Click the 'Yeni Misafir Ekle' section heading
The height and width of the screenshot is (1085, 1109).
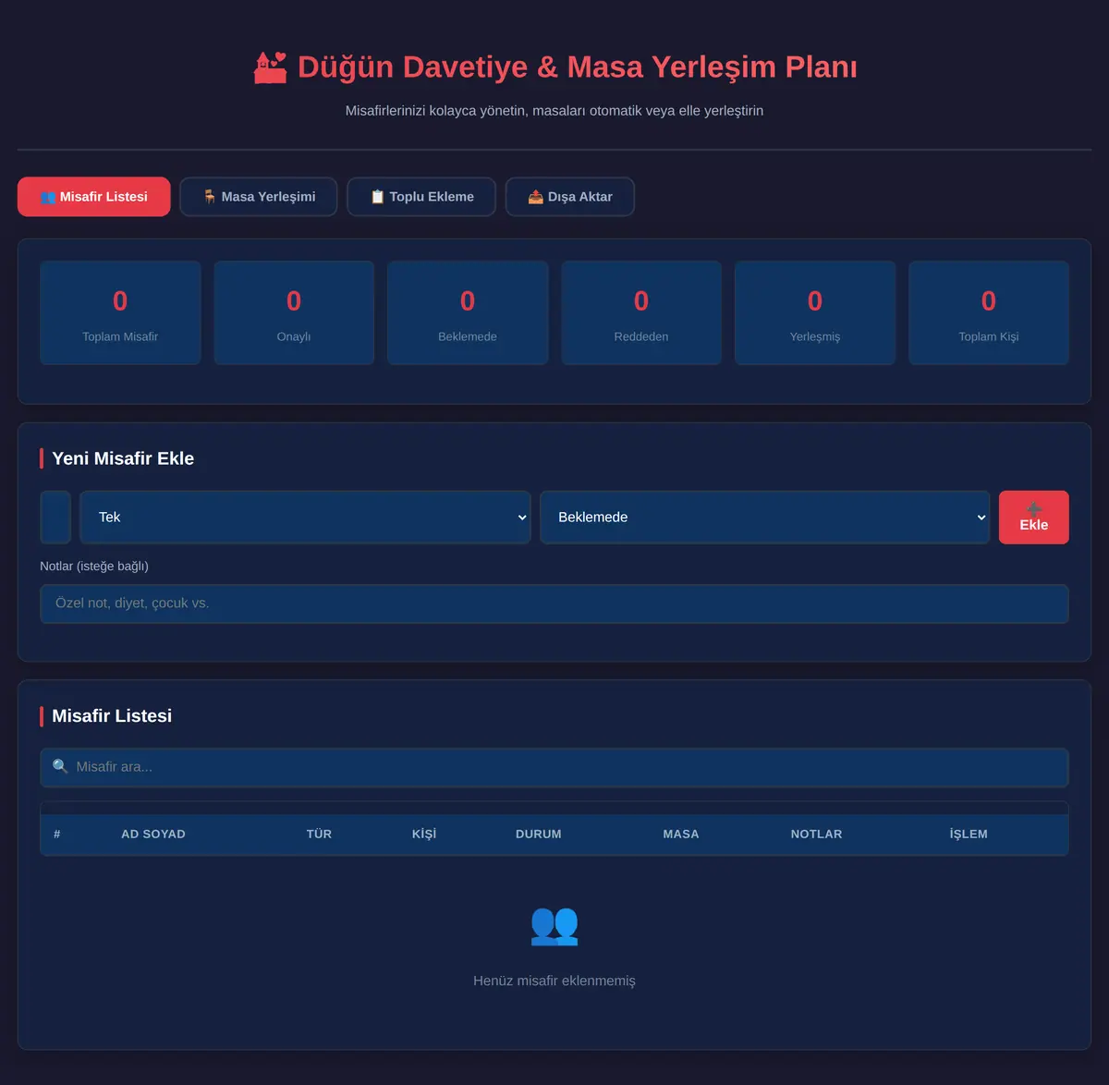123,458
